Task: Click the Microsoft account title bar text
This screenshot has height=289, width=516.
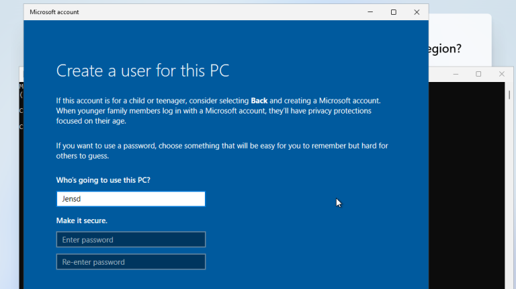Action: (x=54, y=12)
